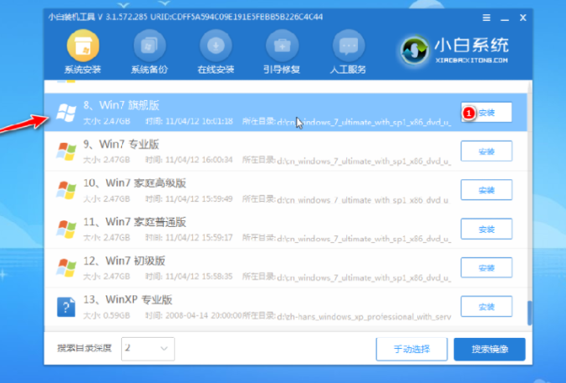Select 系统备份 tab label
566x383 pixels.
tap(150, 69)
